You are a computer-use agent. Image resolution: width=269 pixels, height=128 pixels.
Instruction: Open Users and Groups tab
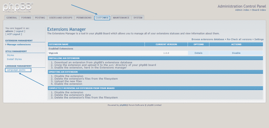click(x=61, y=18)
